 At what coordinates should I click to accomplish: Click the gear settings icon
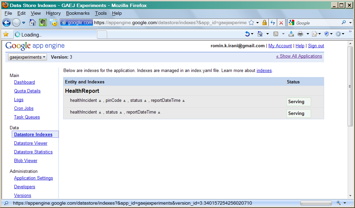(338, 34)
